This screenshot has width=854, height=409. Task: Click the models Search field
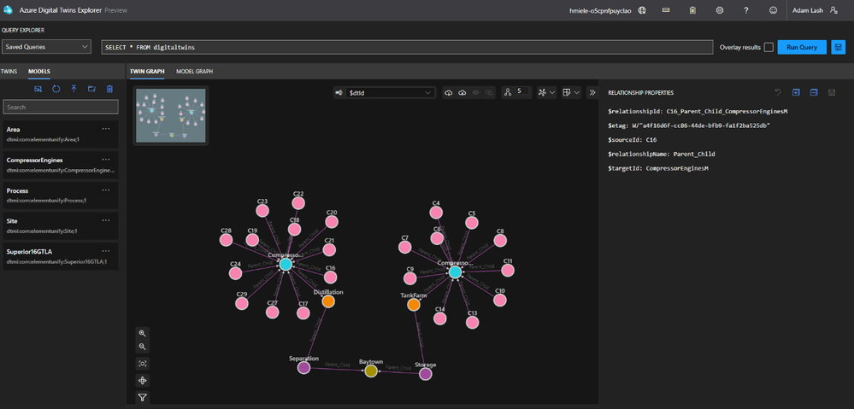click(x=61, y=107)
